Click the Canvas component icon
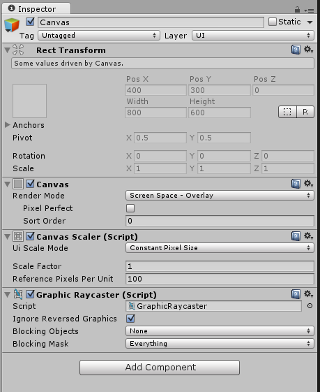Image resolution: width=320 pixels, height=392 pixels. (x=18, y=184)
